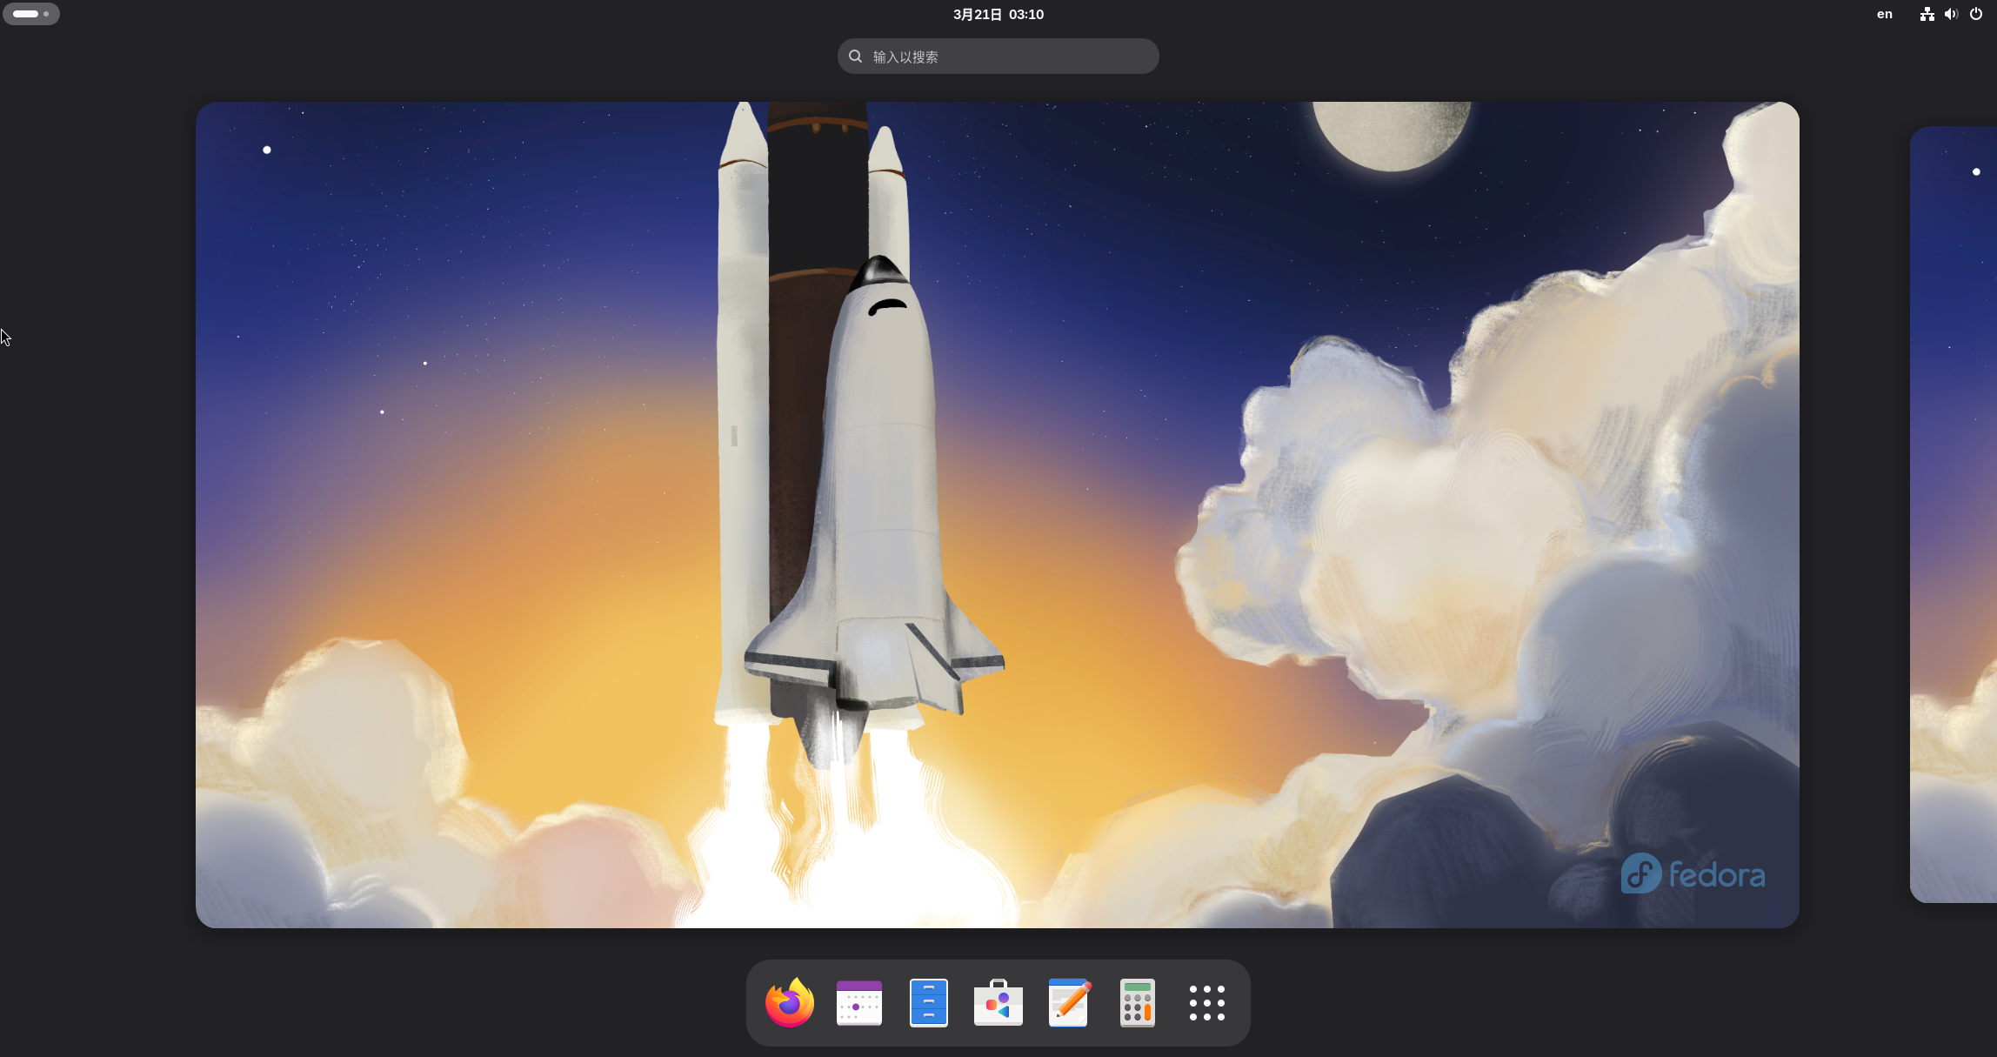Screen dimensions: 1997x1057
Task: Open the Files cabinet icon
Action: tap(928, 1003)
